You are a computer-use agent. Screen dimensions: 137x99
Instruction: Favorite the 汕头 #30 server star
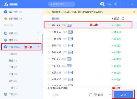(49, 79)
